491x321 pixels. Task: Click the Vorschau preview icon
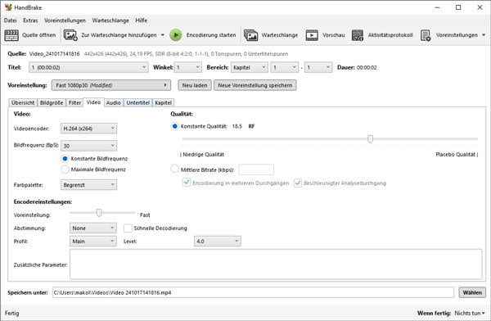click(x=312, y=35)
